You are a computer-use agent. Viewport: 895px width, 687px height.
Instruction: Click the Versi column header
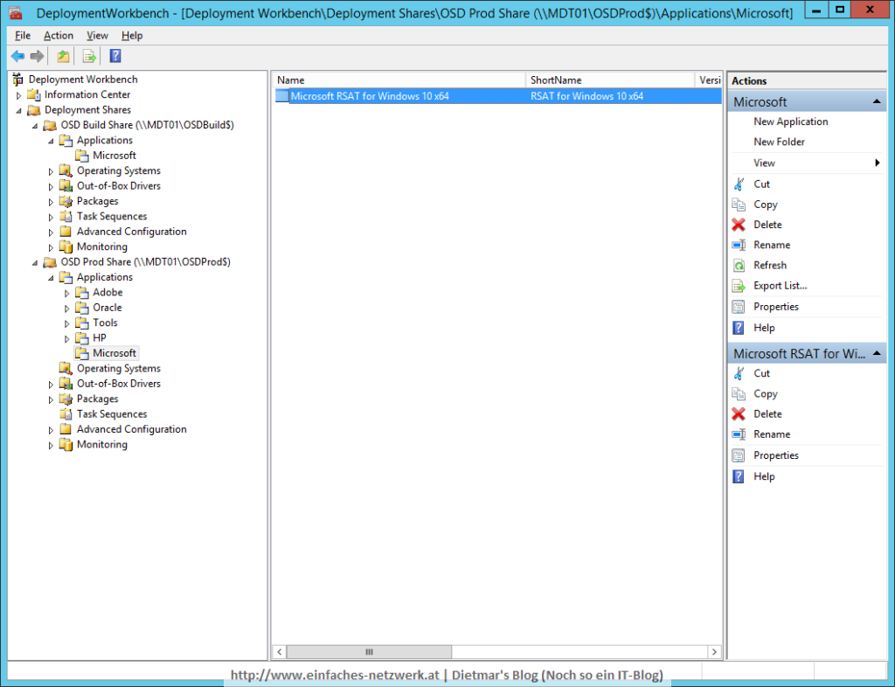pyautogui.click(x=709, y=80)
